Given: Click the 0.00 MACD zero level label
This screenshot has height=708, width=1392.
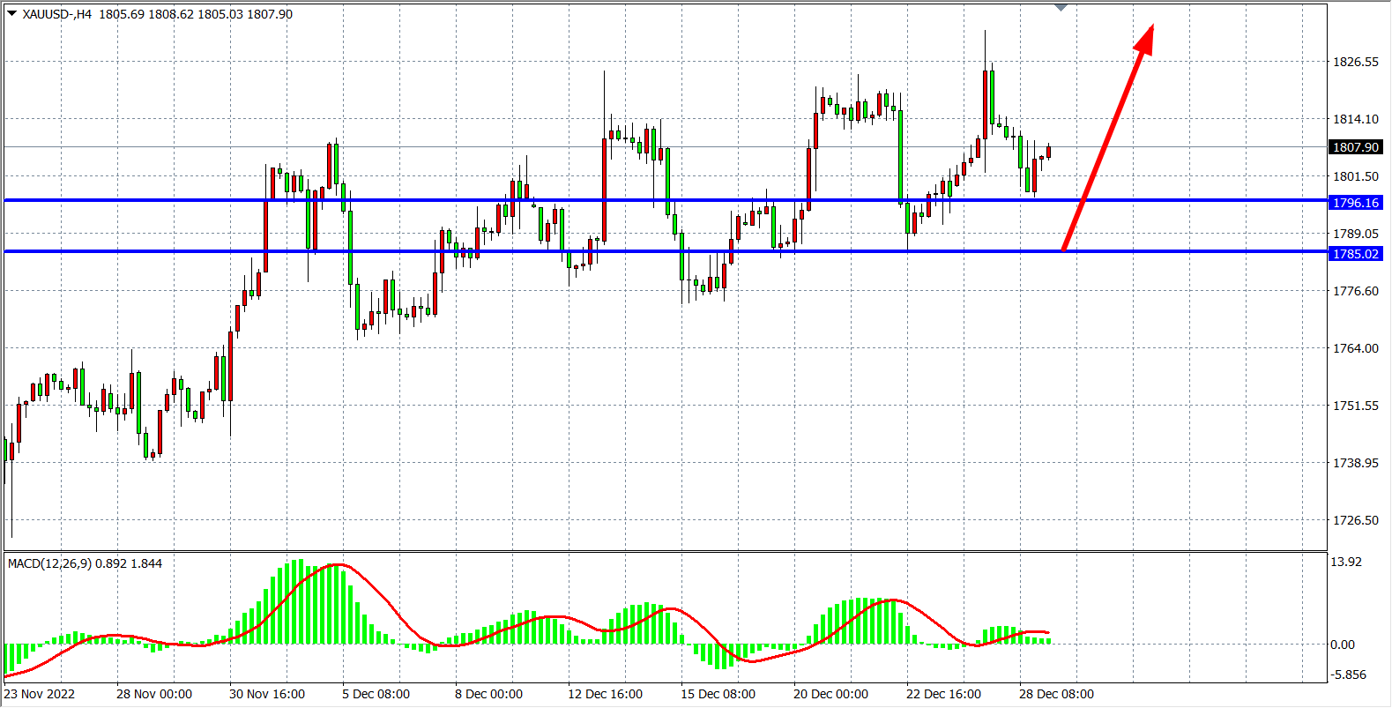Looking at the screenshot, I should tap(1343, 645).
